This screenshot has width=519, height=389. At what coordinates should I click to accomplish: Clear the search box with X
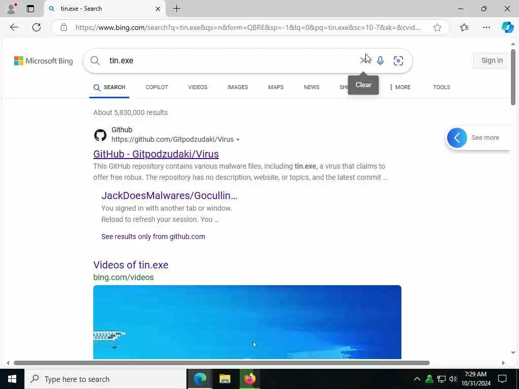[363, 61]
